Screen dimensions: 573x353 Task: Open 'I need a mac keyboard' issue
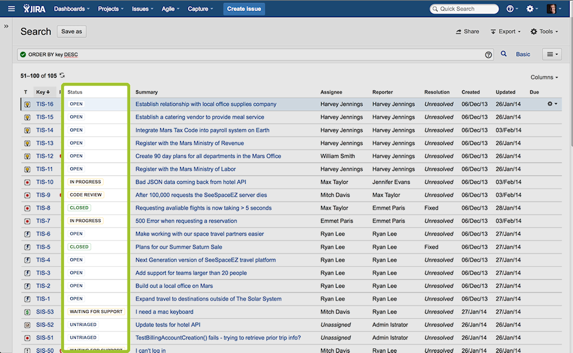165,312
